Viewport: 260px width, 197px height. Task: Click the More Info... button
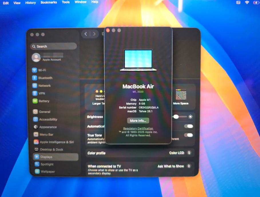(138, 120)
